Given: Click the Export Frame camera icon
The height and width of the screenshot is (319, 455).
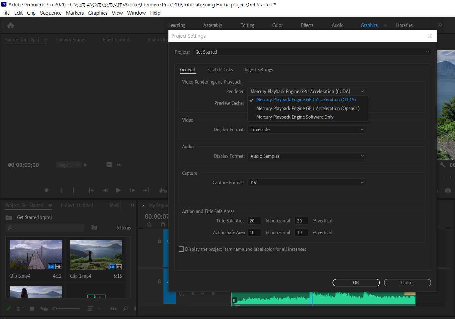Looking at the screenshot, I should click(x=448, y=190).
